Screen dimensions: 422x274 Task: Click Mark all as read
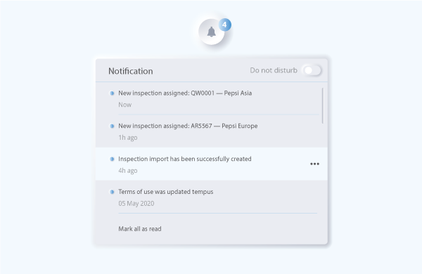click(140, 229)
